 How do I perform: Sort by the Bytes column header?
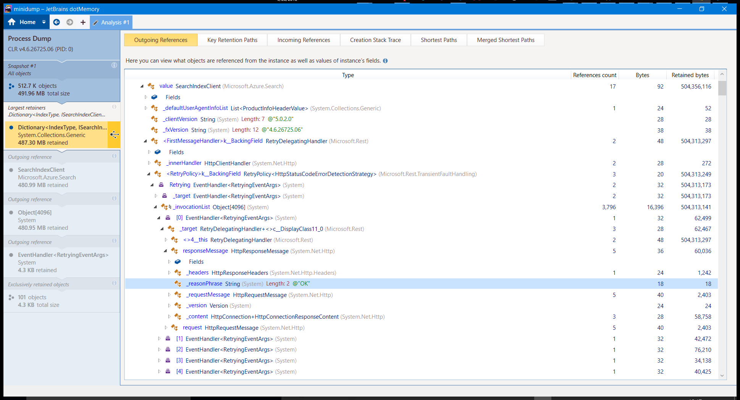pyautogui.click(x=642, y=75)
